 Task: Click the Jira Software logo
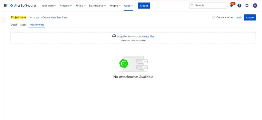[23, 6]
